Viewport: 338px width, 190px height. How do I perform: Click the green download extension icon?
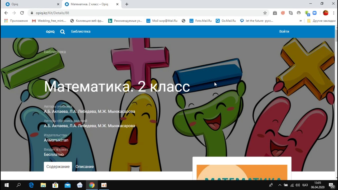[307, 13]
